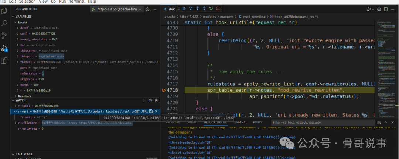Add a new watch expression
This screenshot has height=159, width=399.
coord(144,100)
